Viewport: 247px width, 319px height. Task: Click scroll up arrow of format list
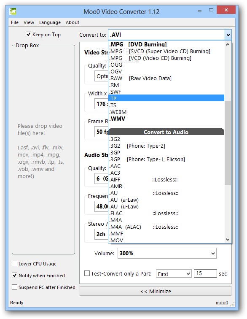point(228,44)
